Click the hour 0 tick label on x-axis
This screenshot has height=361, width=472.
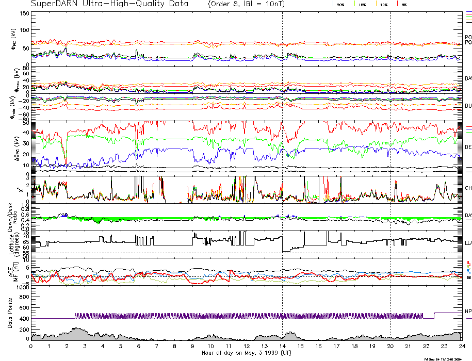[31, 346]
